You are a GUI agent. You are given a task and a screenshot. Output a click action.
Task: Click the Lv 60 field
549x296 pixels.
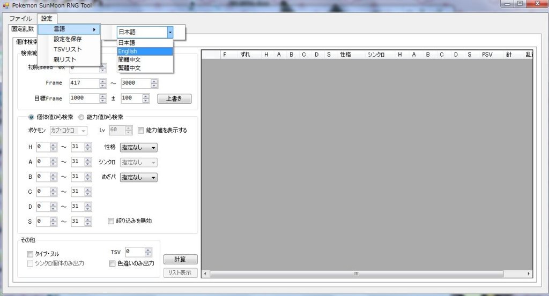[x=117, y=130]
